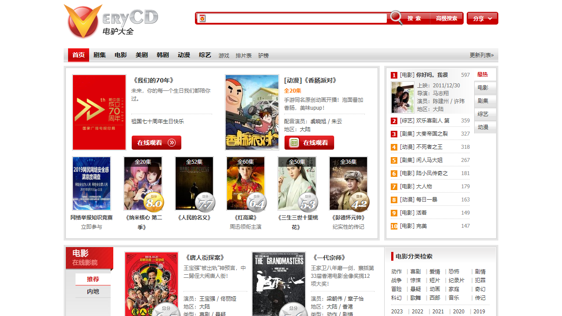Select the 推荐 tab in 电影 section

[93, 279]
